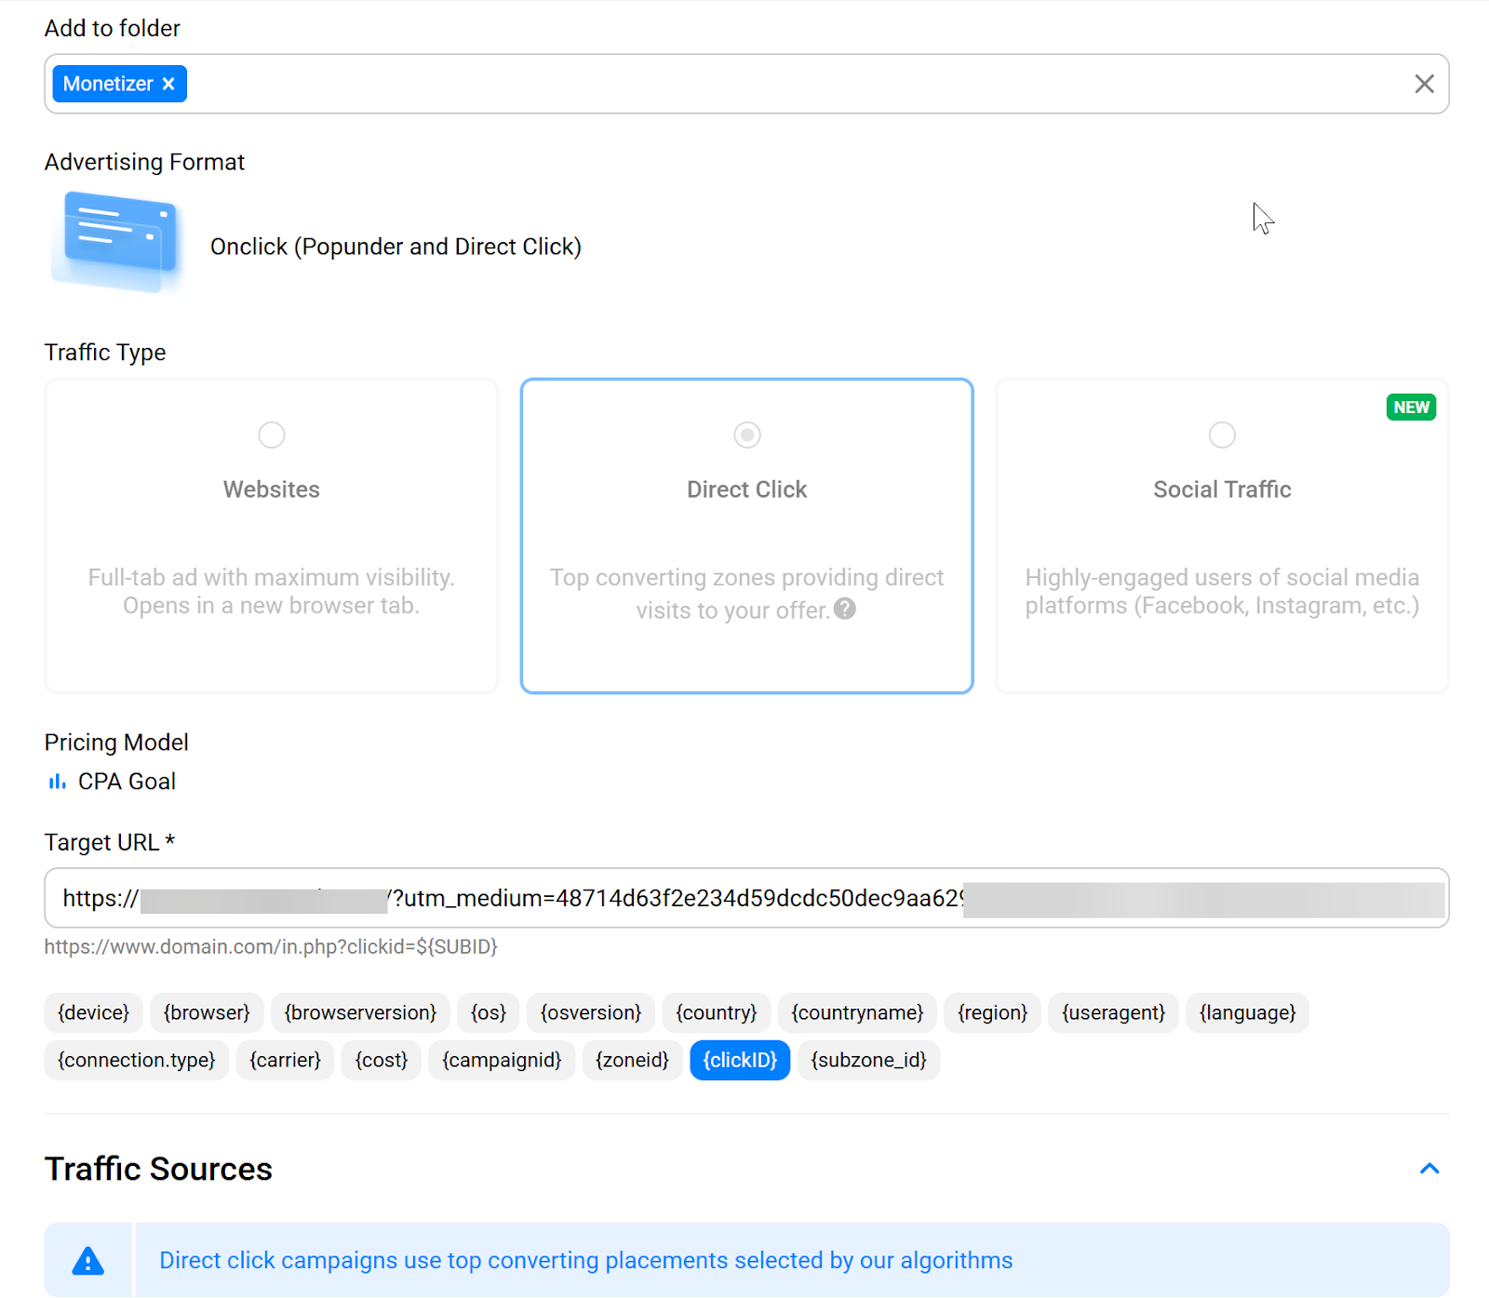Click the NEW badge on Social Traffic
The height and width of the screenshot is (1298, 1489).
click(1410, 408)
